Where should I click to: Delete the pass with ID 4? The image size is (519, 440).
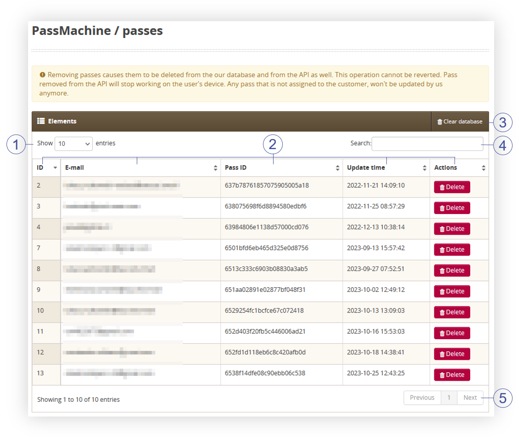452,229
